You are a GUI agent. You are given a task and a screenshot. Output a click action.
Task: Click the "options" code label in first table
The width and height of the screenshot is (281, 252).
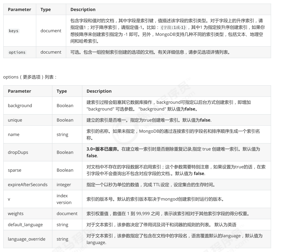coord(17,52)
